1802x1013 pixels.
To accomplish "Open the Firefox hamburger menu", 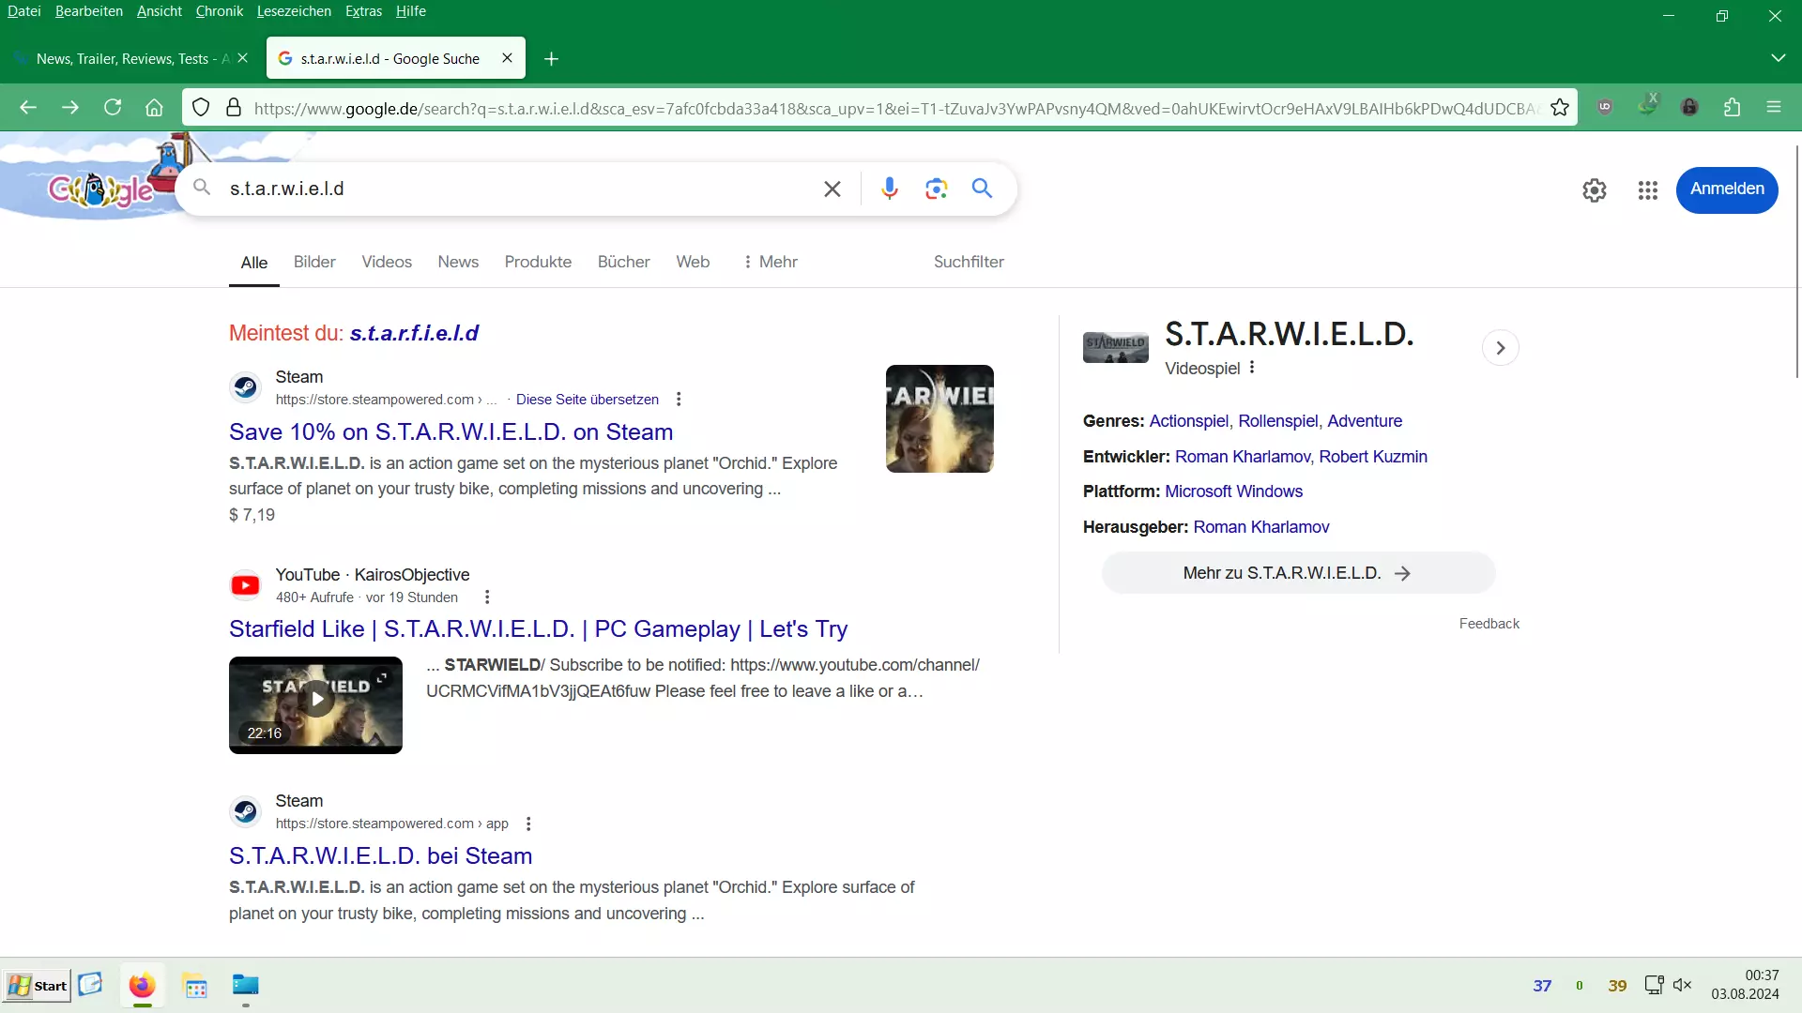I will pos(1774,108).
